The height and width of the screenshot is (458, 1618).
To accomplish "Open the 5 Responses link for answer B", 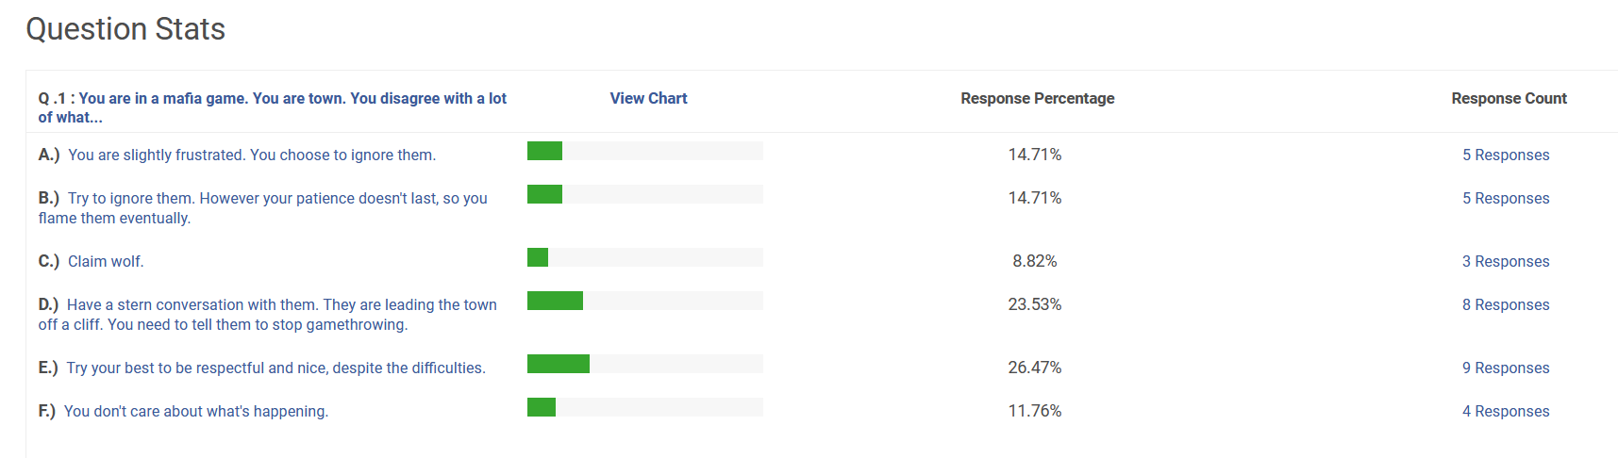I will click(x=1506, y=198).
